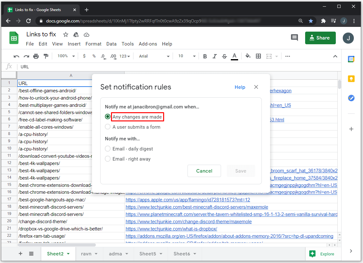Viewport: 363px width, 263px height.
Task: Apply strikethrough formatting
Action: (225, 56)
